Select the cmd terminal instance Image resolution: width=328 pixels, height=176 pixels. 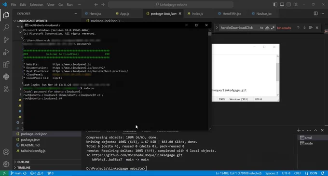(x=313, y=137)
